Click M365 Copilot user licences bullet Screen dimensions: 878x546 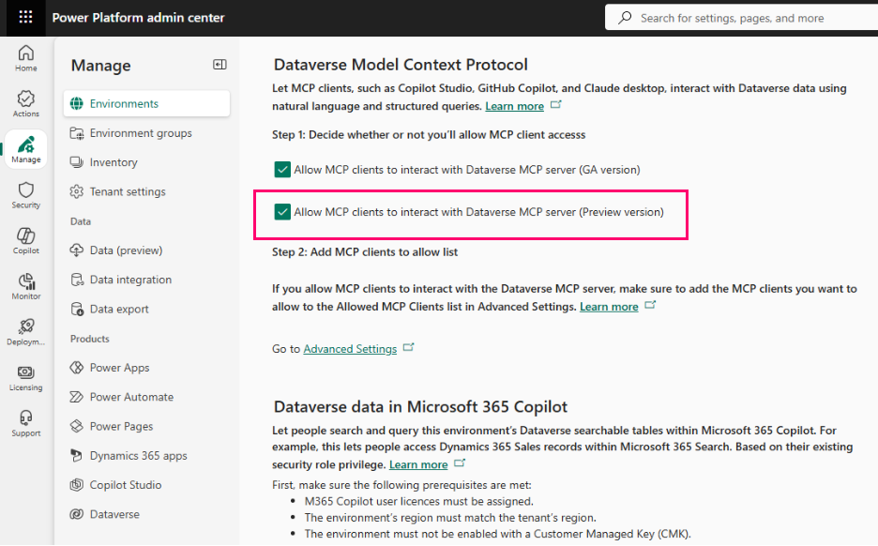pyautogui.click(x=419, y=501)
